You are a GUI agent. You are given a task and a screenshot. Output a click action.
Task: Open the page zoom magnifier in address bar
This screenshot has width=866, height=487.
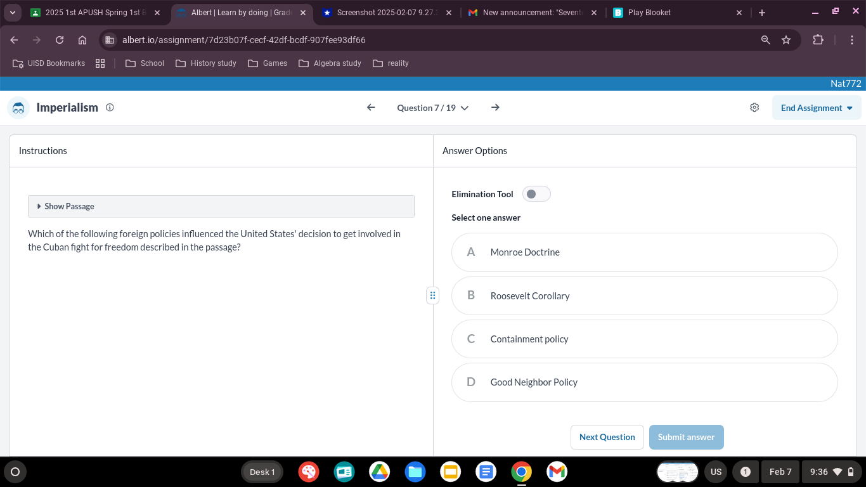(766, 40)
